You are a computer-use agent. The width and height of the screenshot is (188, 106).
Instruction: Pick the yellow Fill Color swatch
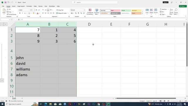point(34,13)
